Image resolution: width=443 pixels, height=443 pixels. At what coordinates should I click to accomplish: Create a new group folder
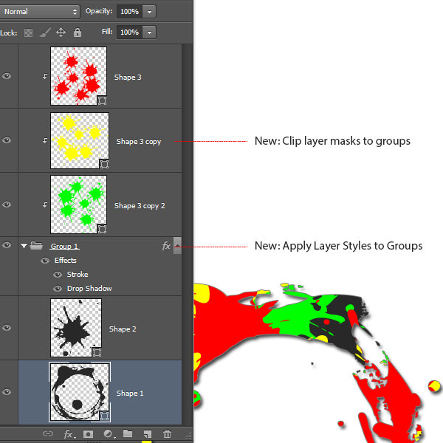click(127, 434)
